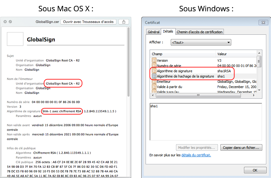Viewport: 271px width, 178px height.
Task: Open the détails du certificat link
Action: pyautogui.click(x=196, y=155)
